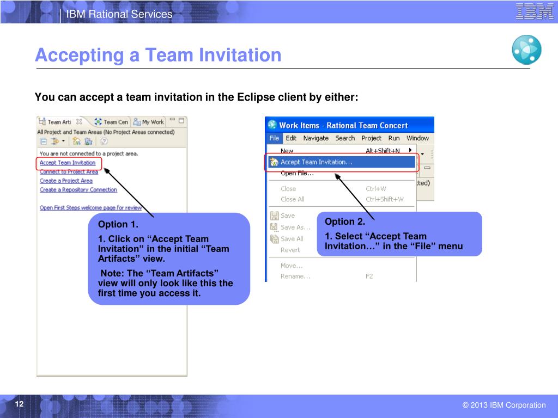The image size is (558, 418).
Task: Open the Project menu
Action: click(371, 138)
